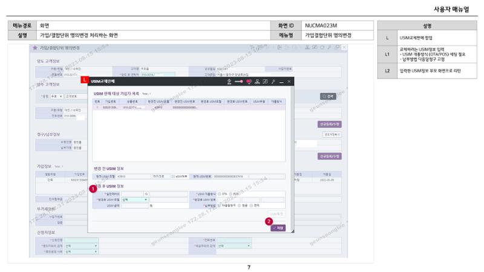Click the right-side 전화번호 input field in 신청자정보
Viewport: 484px width, 272px height.
tap(234, 240)
